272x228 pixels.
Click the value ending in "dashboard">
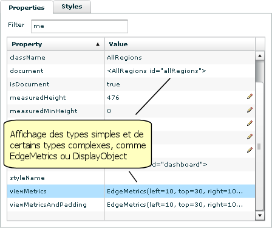coord(179,164)
